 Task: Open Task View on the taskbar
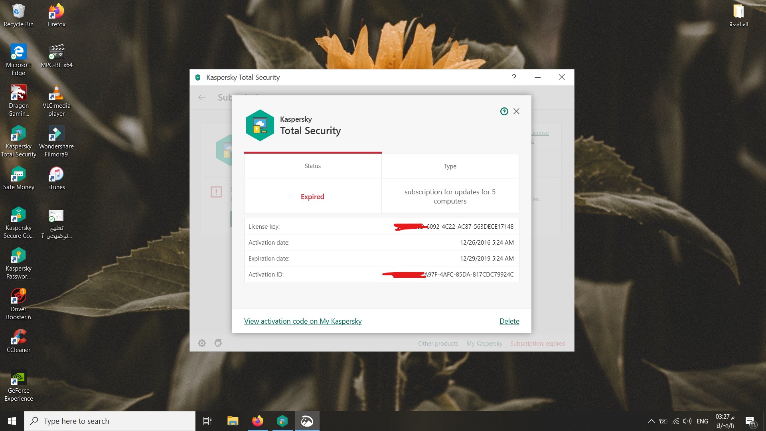(207, 421)
